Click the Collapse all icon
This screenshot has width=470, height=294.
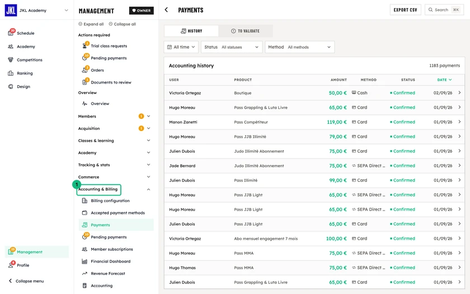111,24
